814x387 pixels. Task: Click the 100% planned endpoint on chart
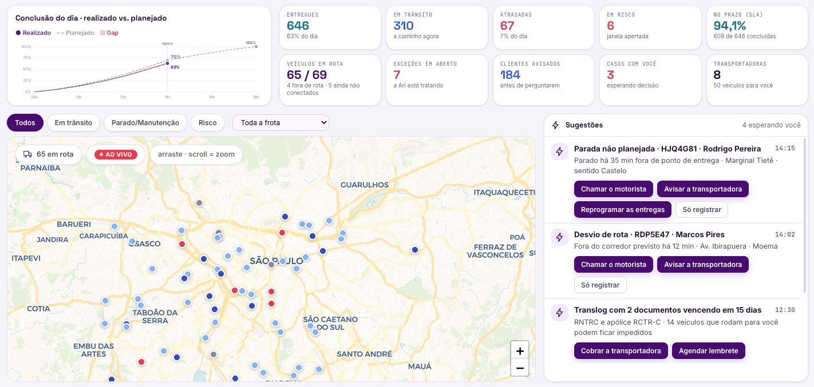[x=256, y=47]
